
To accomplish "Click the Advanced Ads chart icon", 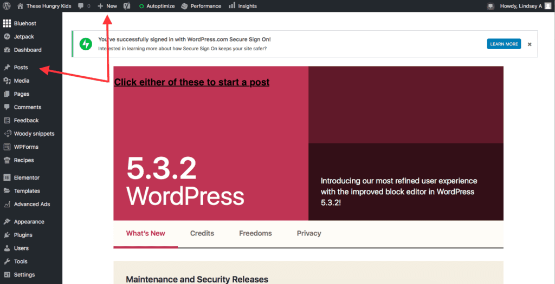I will coord(7,204).
